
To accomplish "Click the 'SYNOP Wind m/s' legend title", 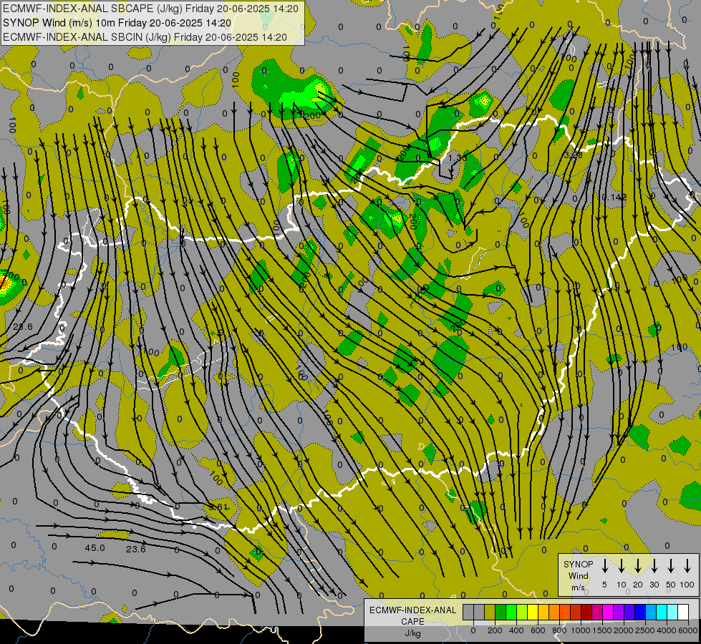I will click(578, 576).
